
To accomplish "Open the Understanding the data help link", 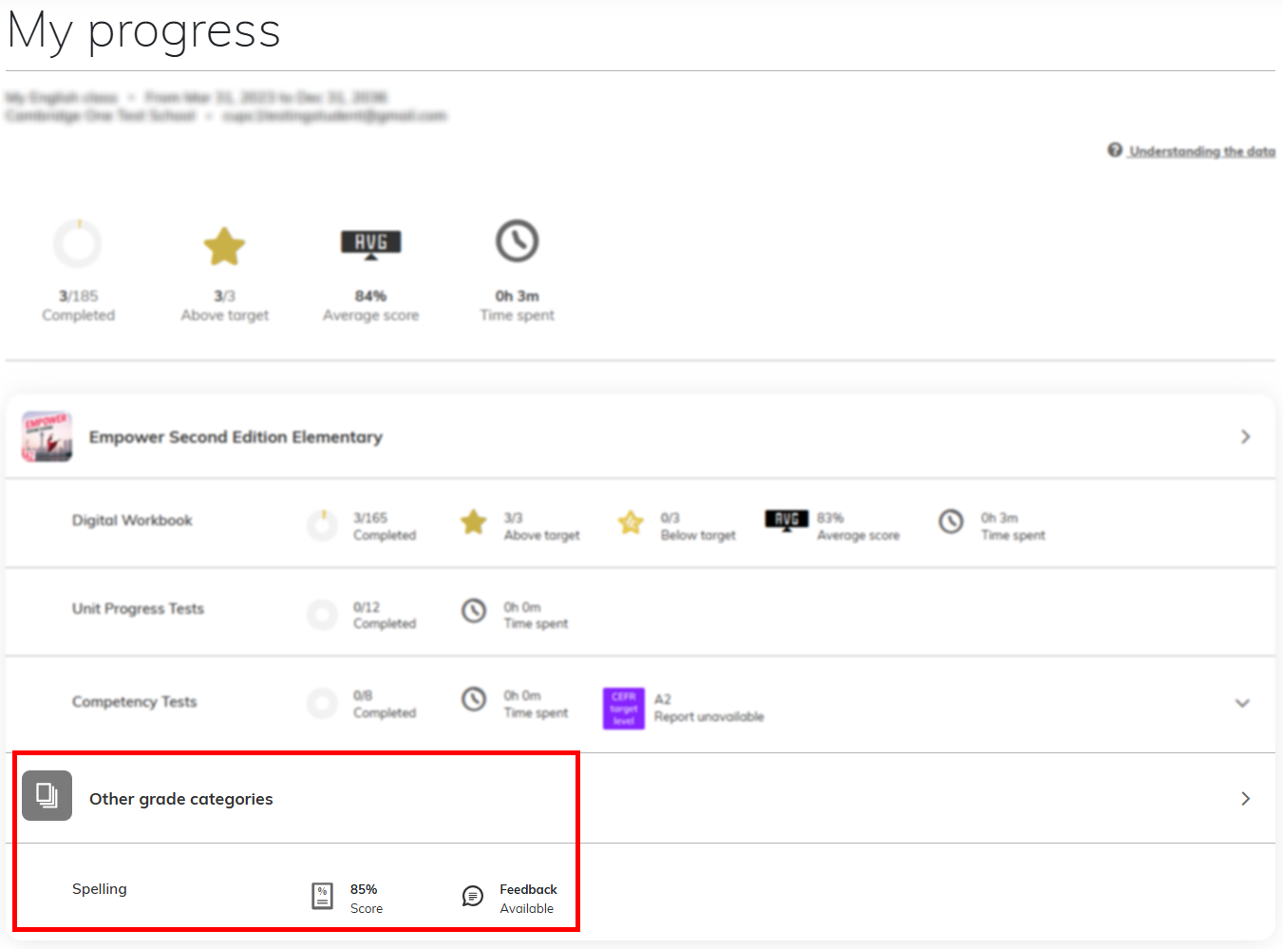I will click(x=1201, y=151).
